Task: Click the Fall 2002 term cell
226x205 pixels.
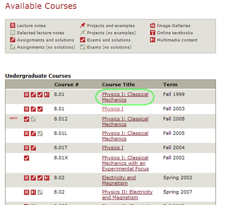Action: pos(174,158)
